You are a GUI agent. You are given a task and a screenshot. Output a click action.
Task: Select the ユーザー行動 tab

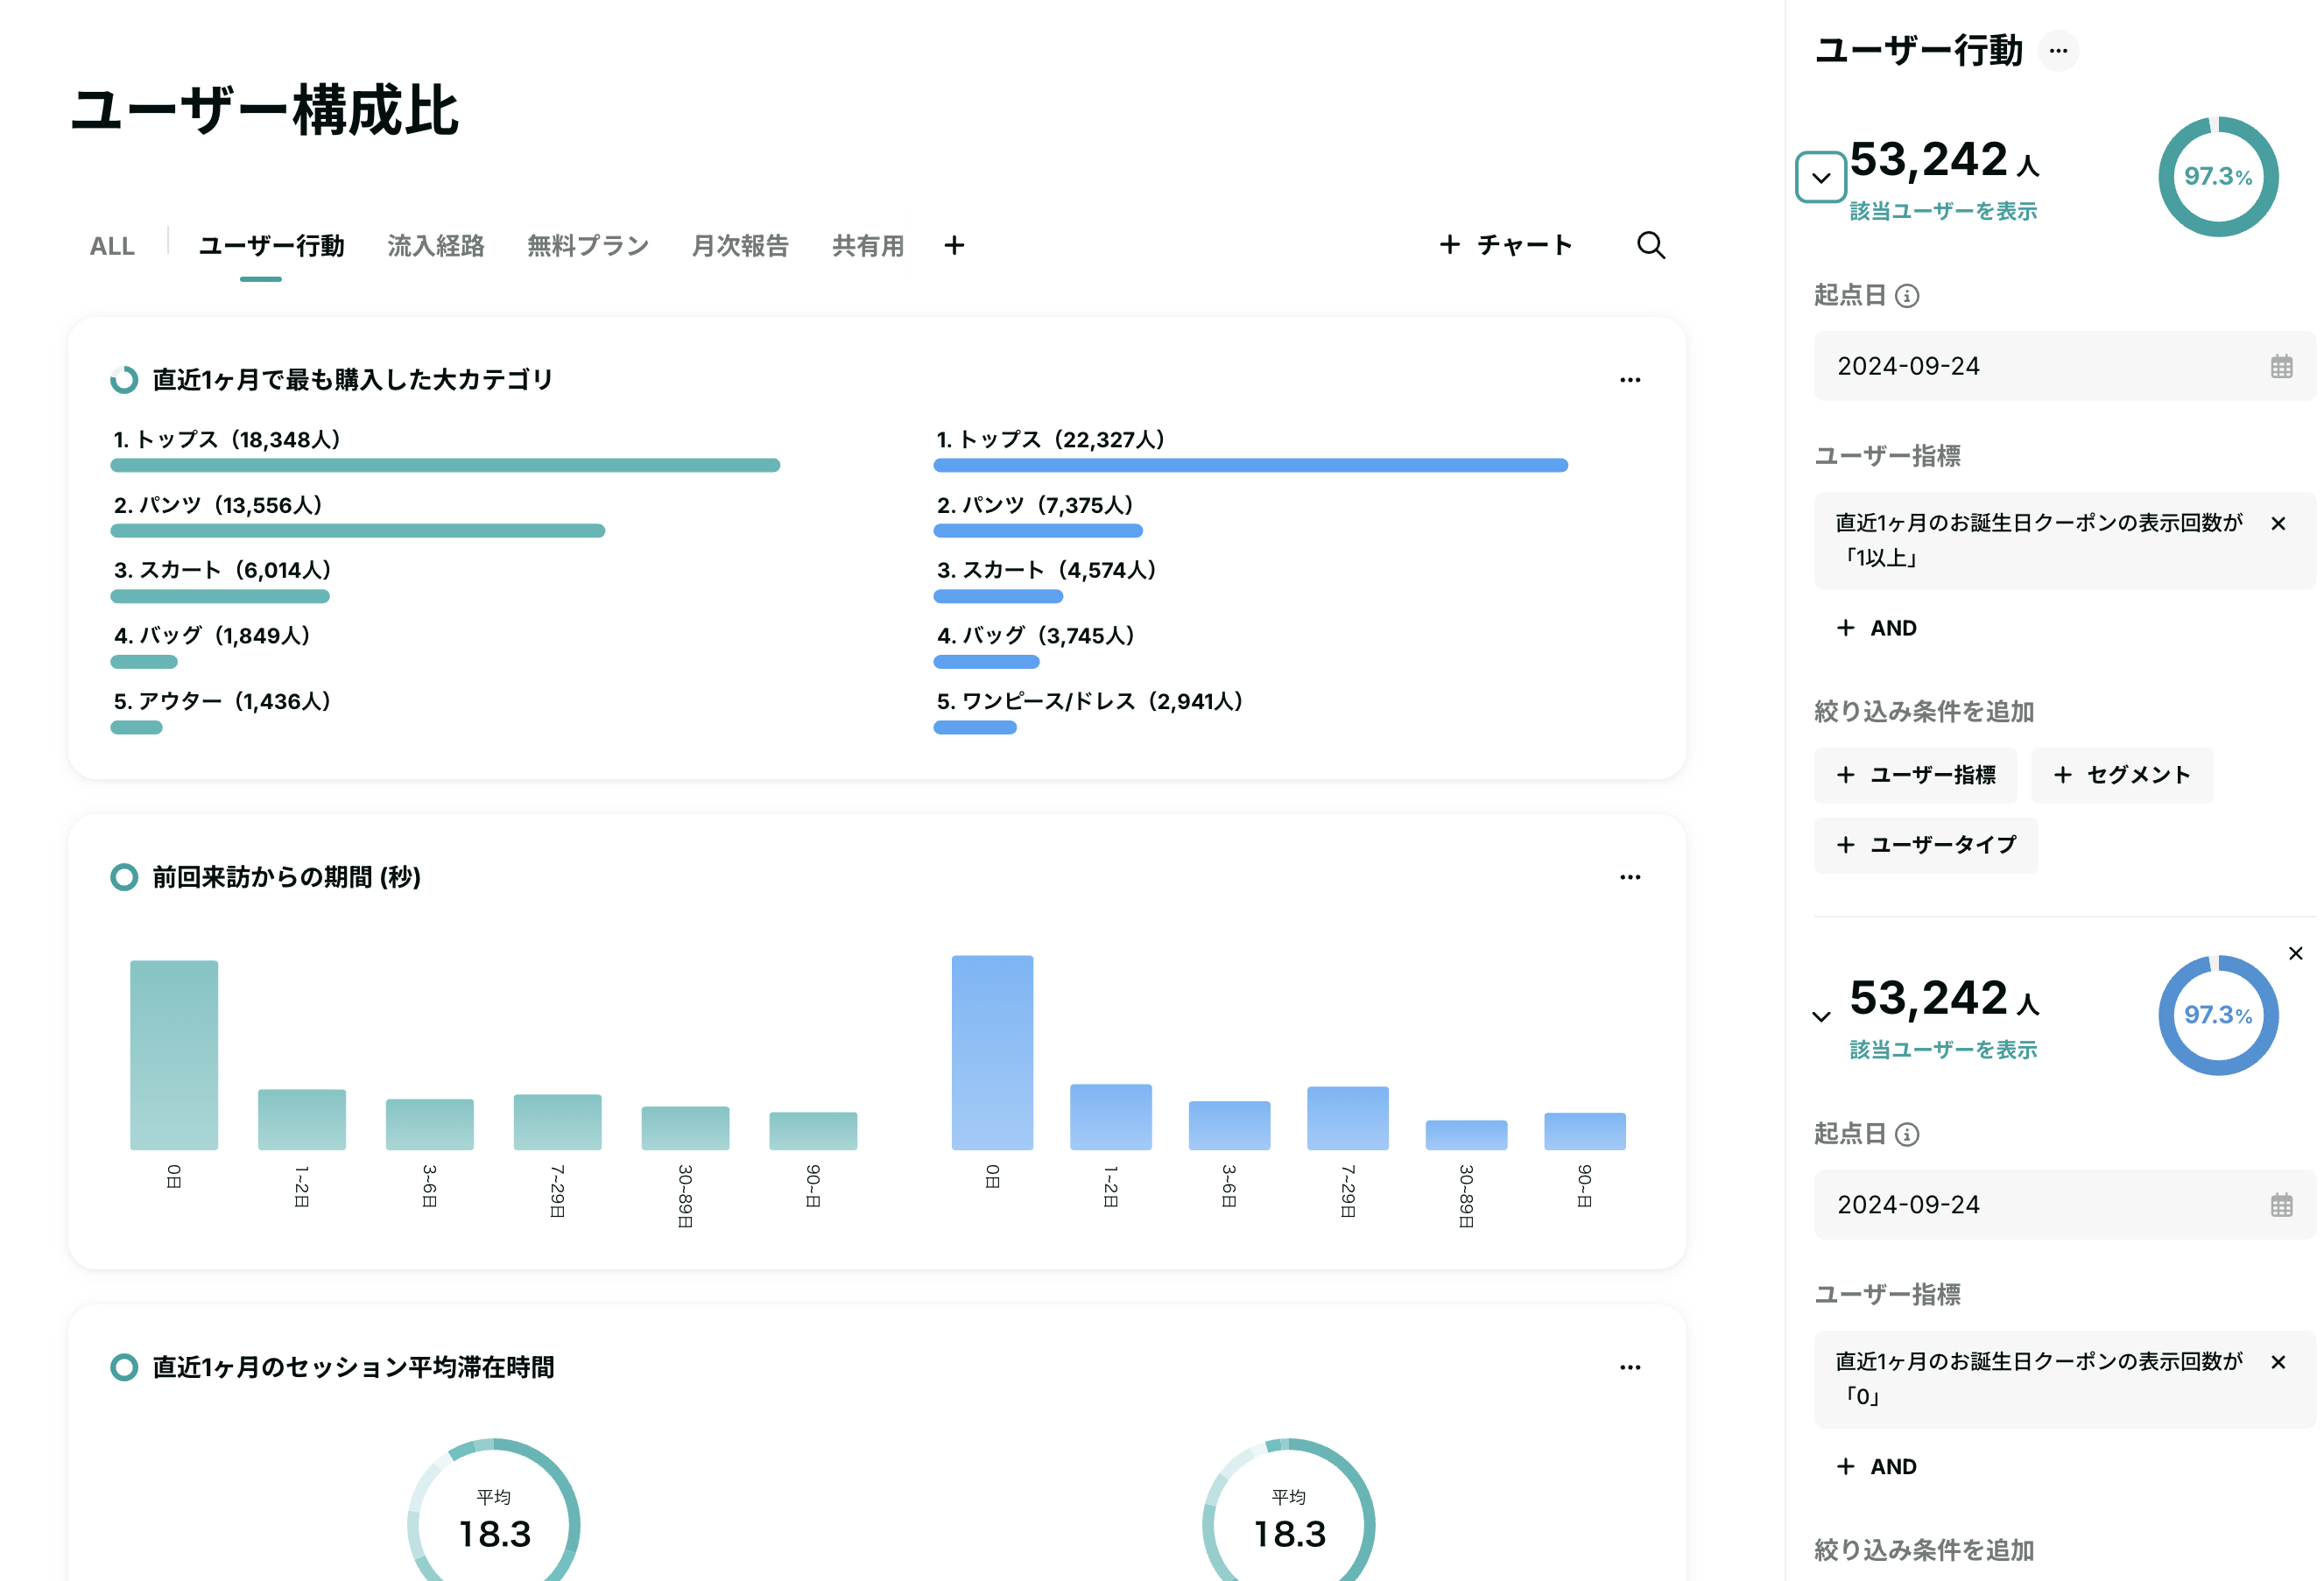click(271, 246)
